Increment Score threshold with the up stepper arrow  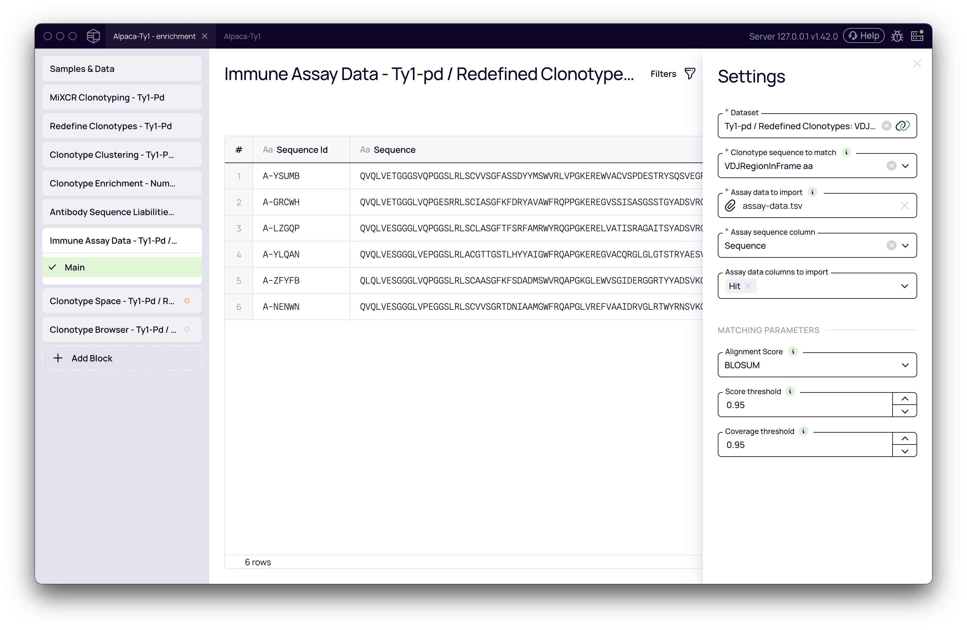[905, 398]
